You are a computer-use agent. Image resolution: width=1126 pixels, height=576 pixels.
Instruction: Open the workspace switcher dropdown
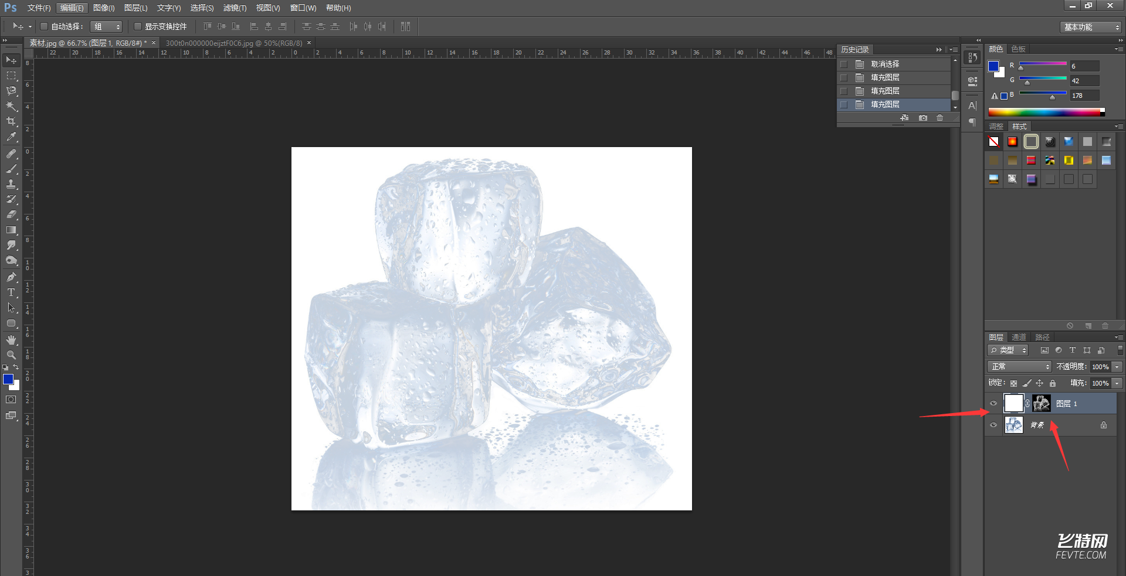pyautogui.click(x=1091, y=27)
